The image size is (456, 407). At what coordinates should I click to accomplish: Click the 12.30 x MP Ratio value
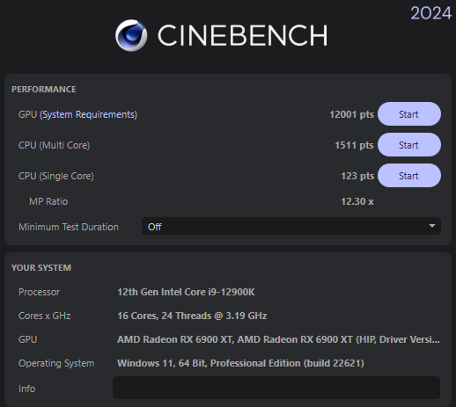pyautogui.click(x=357, y=201)
